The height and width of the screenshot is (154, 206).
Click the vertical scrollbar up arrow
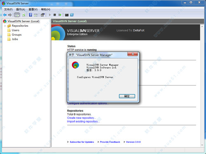pos(202,26)
